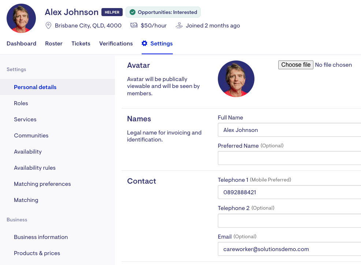361x265 pixels.
Task: Click the Avatar section heading
Action: click(x=138, y=65)
